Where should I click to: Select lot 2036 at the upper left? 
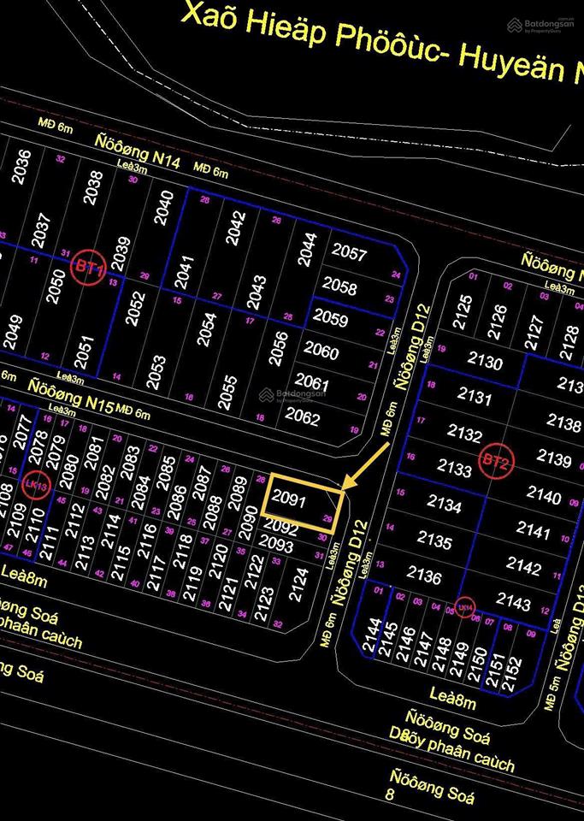23,168
